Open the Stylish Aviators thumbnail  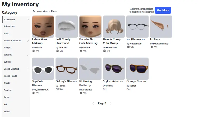coord(114,69)
